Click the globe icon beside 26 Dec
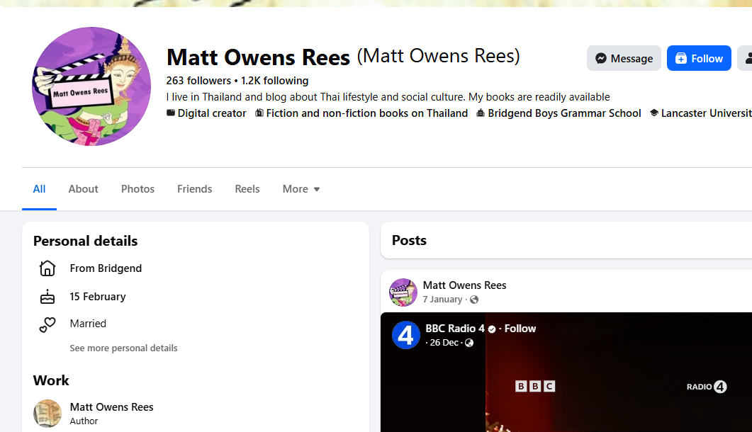This screenshot has width=752, height=432. (x=469, y=343)
